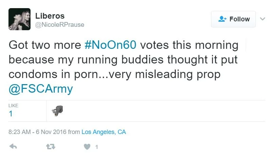Click the tweet line 'condoms in porn...very misleading prop'
Screen dimensions: 267x153
(x=114, y=74)
